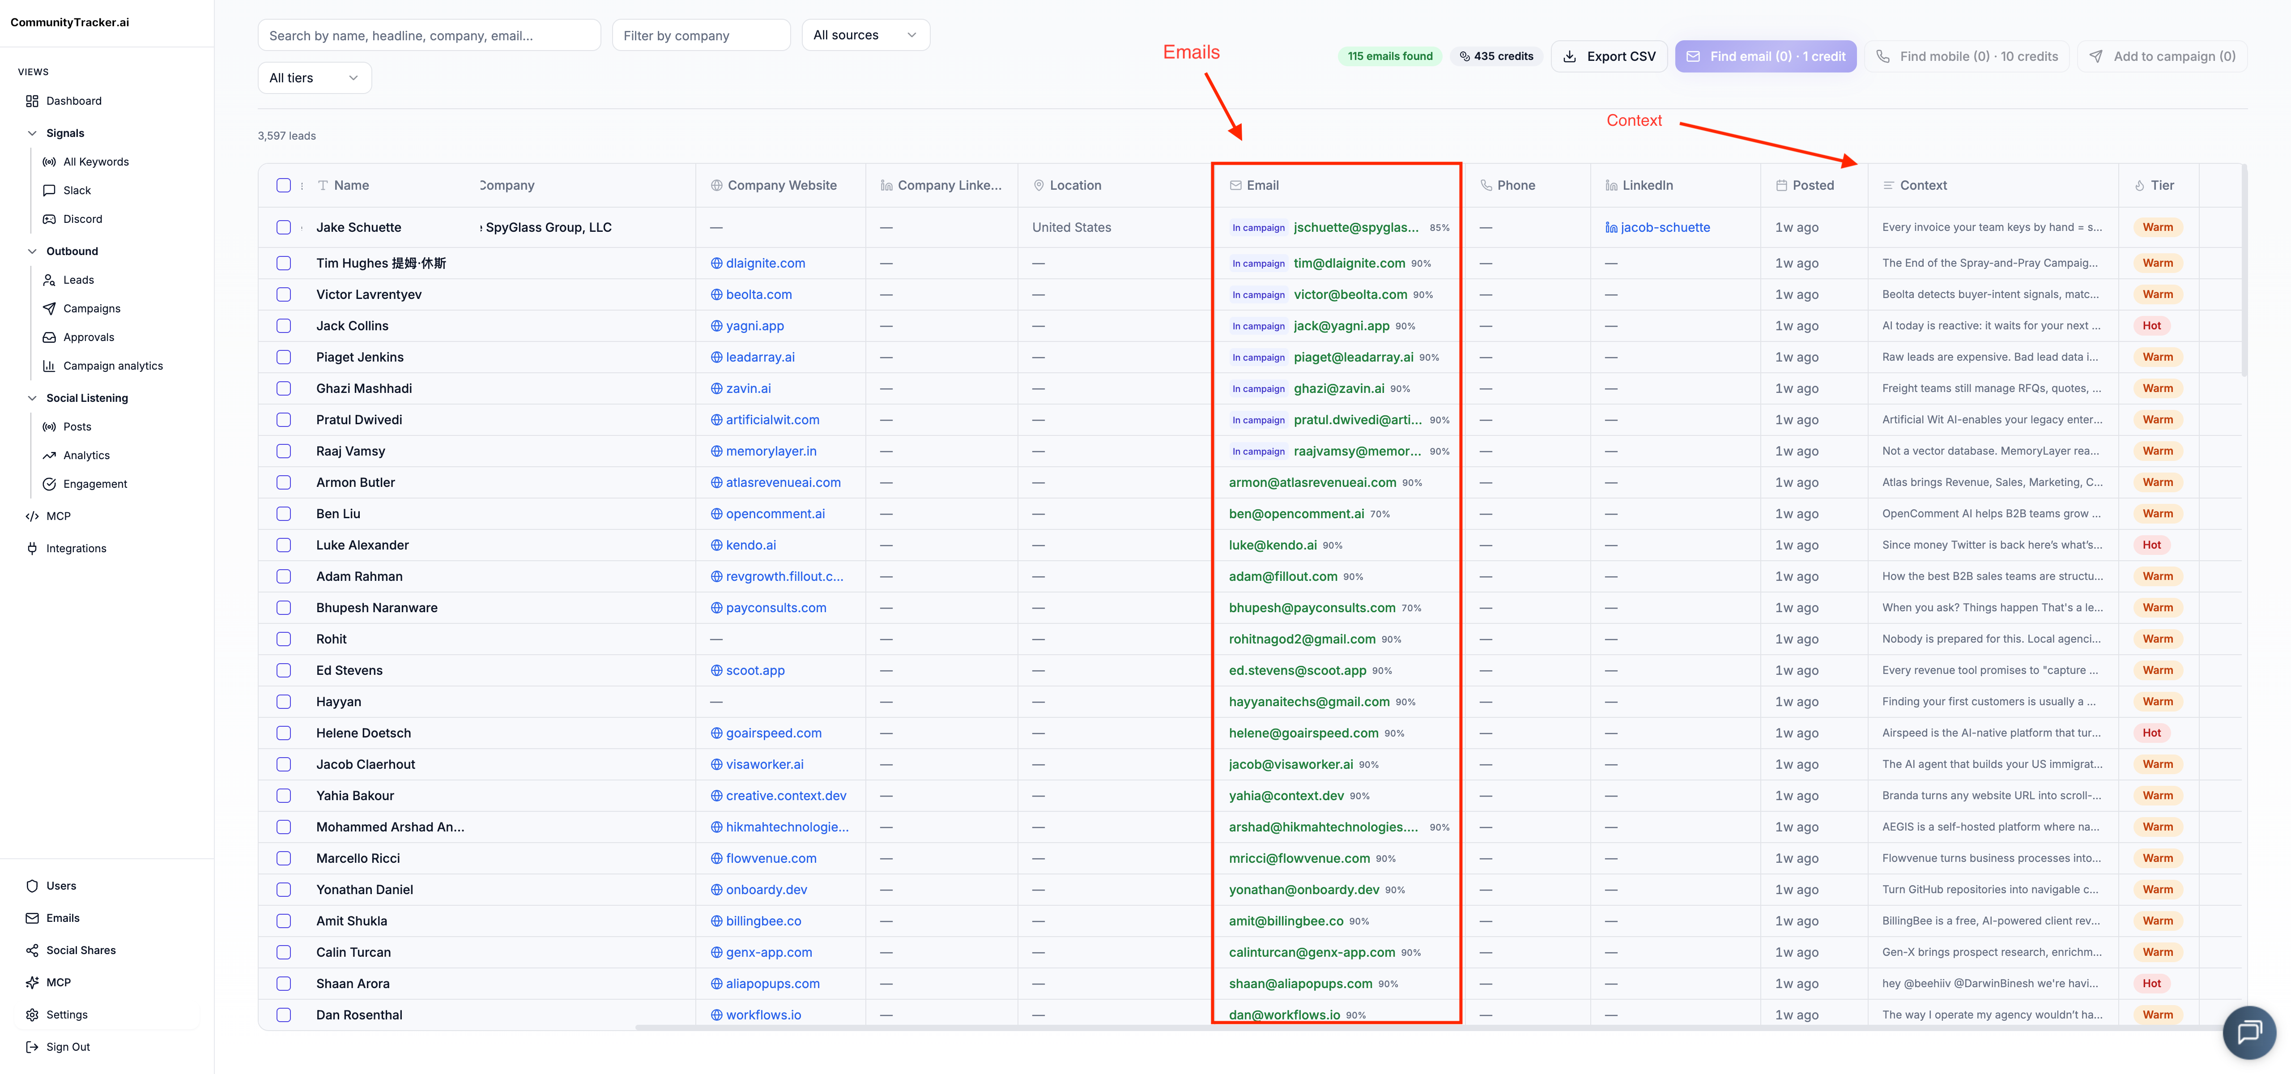Screen dimensions: 2291x1074
Task: Focus the search by name input
Action: pos(430,34)
